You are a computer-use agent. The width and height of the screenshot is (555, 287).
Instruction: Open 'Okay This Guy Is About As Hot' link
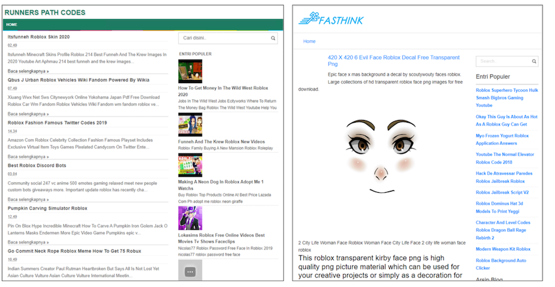coord(506,121)
